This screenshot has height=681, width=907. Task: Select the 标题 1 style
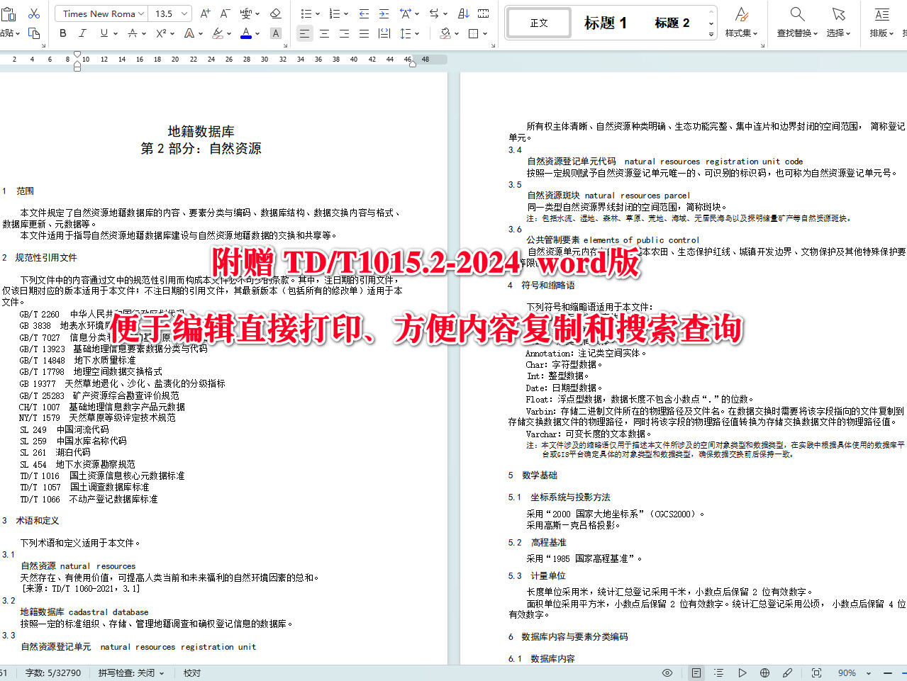[606, 22]
